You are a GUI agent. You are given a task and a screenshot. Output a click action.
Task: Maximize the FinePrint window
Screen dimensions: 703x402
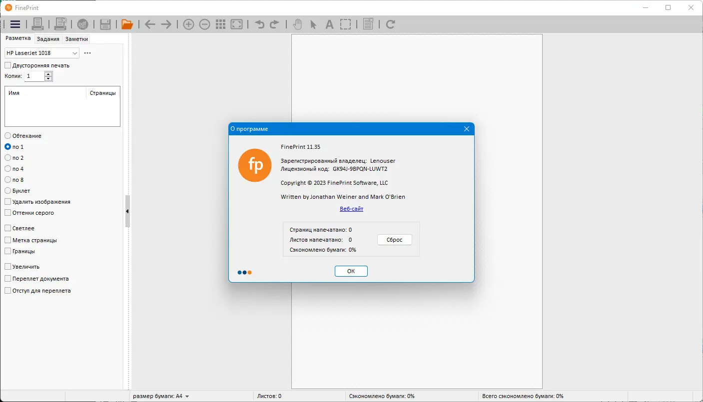point(668,7)
